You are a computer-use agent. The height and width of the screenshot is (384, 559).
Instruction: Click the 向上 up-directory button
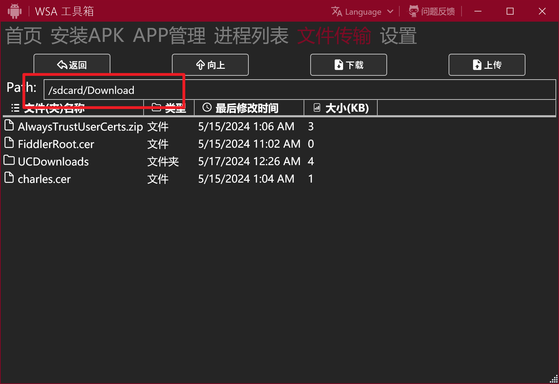(210, 65)
